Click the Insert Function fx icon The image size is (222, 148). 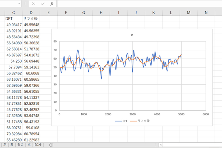(52, 4)
